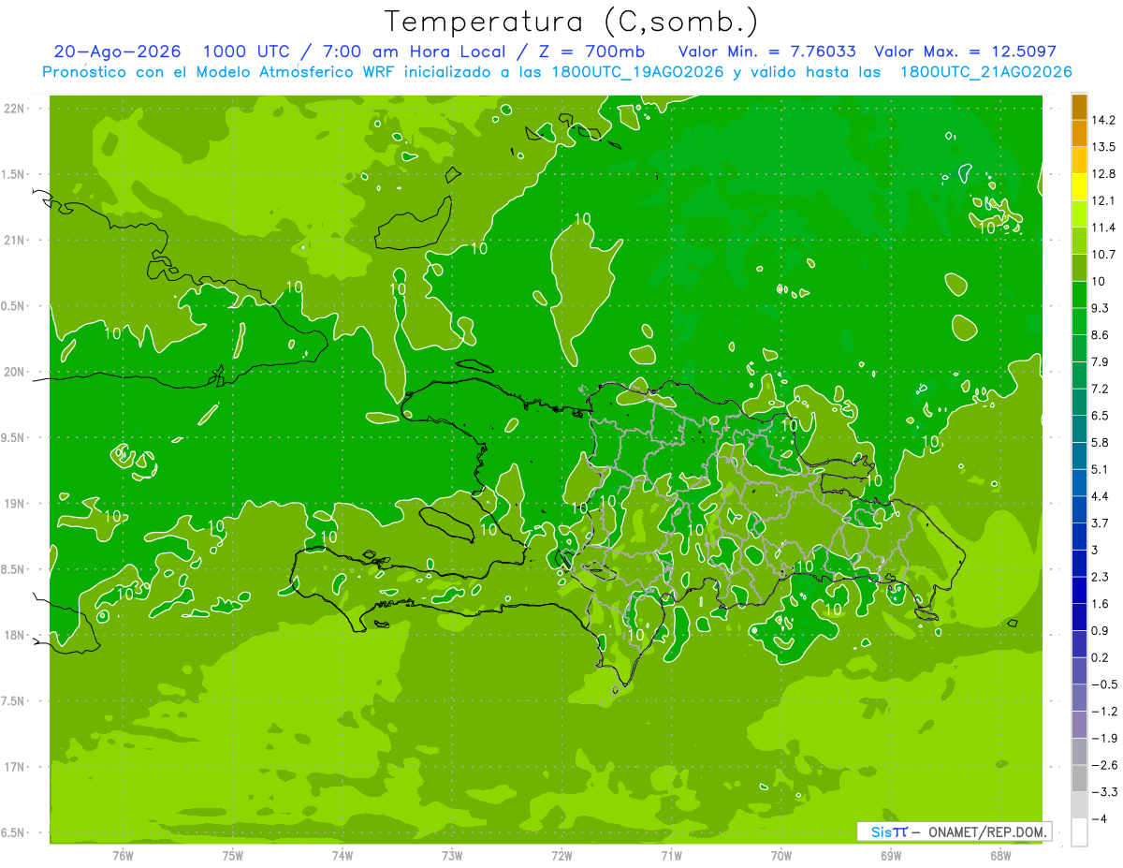Click the "14.2" colorbar scale label
Image resolution: width=1123 pixels, height=868 pixels.
(x=1103, y=120)
